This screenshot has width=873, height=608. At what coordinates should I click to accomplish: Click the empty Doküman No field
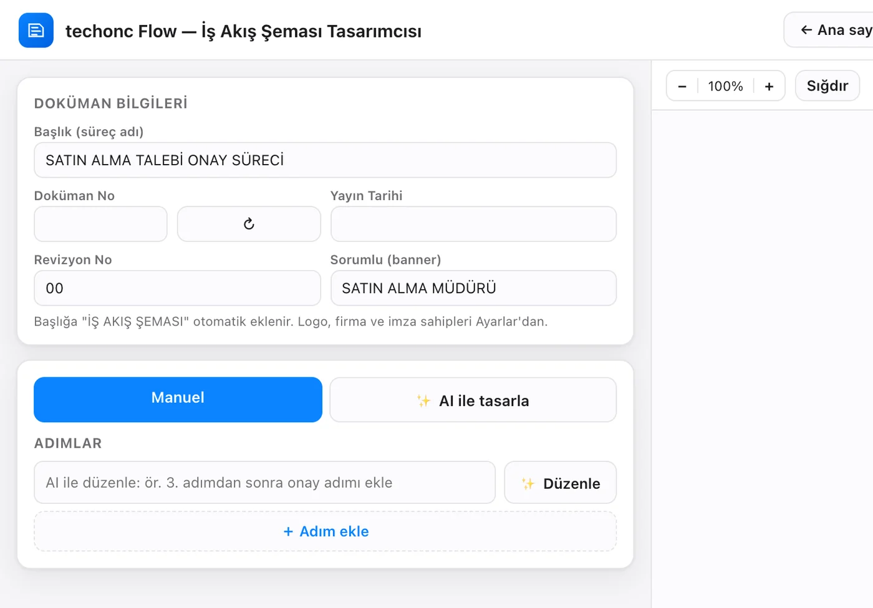(100, 224)
